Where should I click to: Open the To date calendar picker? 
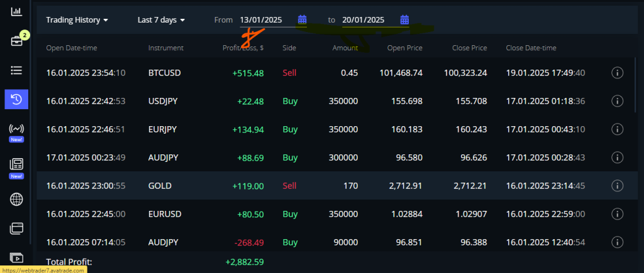click(x=404, y=20)
